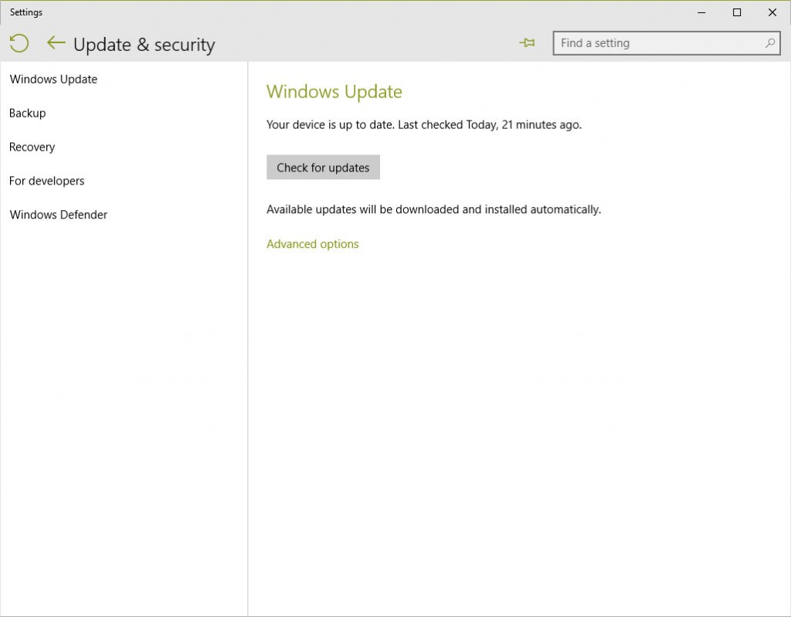The width and height of the screenshot is (791, 617).
Task: Click the 'Available updates will be downloaded' text
Action: (433, 209)
